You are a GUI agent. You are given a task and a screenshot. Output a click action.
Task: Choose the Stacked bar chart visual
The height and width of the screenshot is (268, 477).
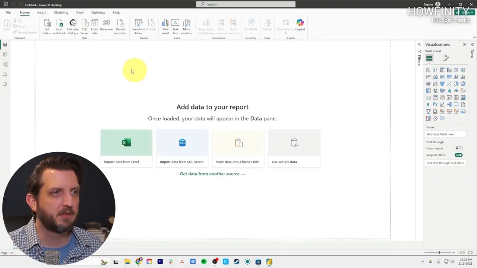pyautogui.click(x=428, y=70)
